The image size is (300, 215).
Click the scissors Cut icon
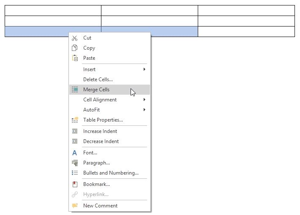[75, 38]
